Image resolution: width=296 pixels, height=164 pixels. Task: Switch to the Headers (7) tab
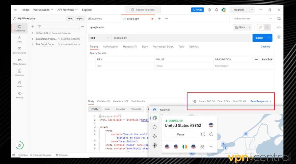tap(130, 47)
